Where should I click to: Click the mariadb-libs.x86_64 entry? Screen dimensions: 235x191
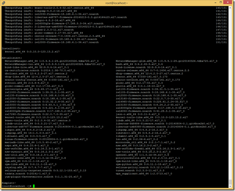(33, 142)
